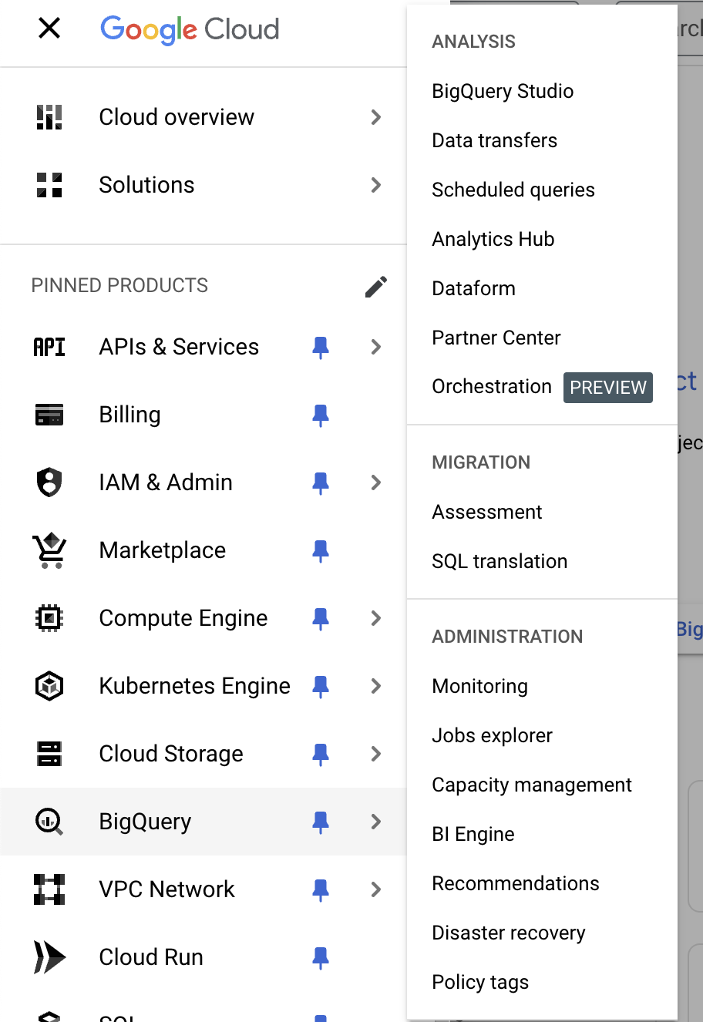
Task: Expand BigQuery submenu chevron
Action: tap(376, 822)
